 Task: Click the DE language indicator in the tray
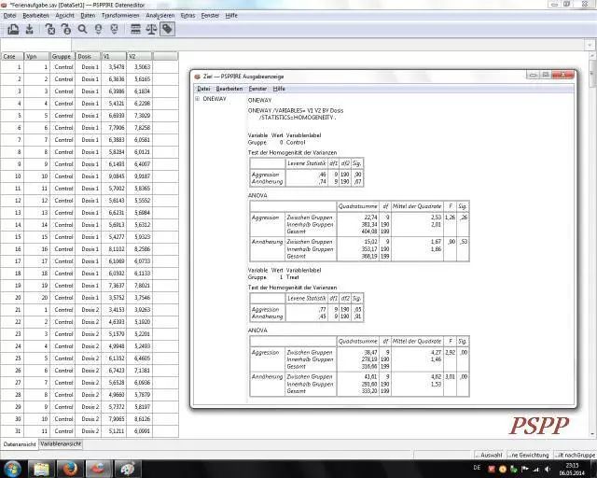click(477, 468)
